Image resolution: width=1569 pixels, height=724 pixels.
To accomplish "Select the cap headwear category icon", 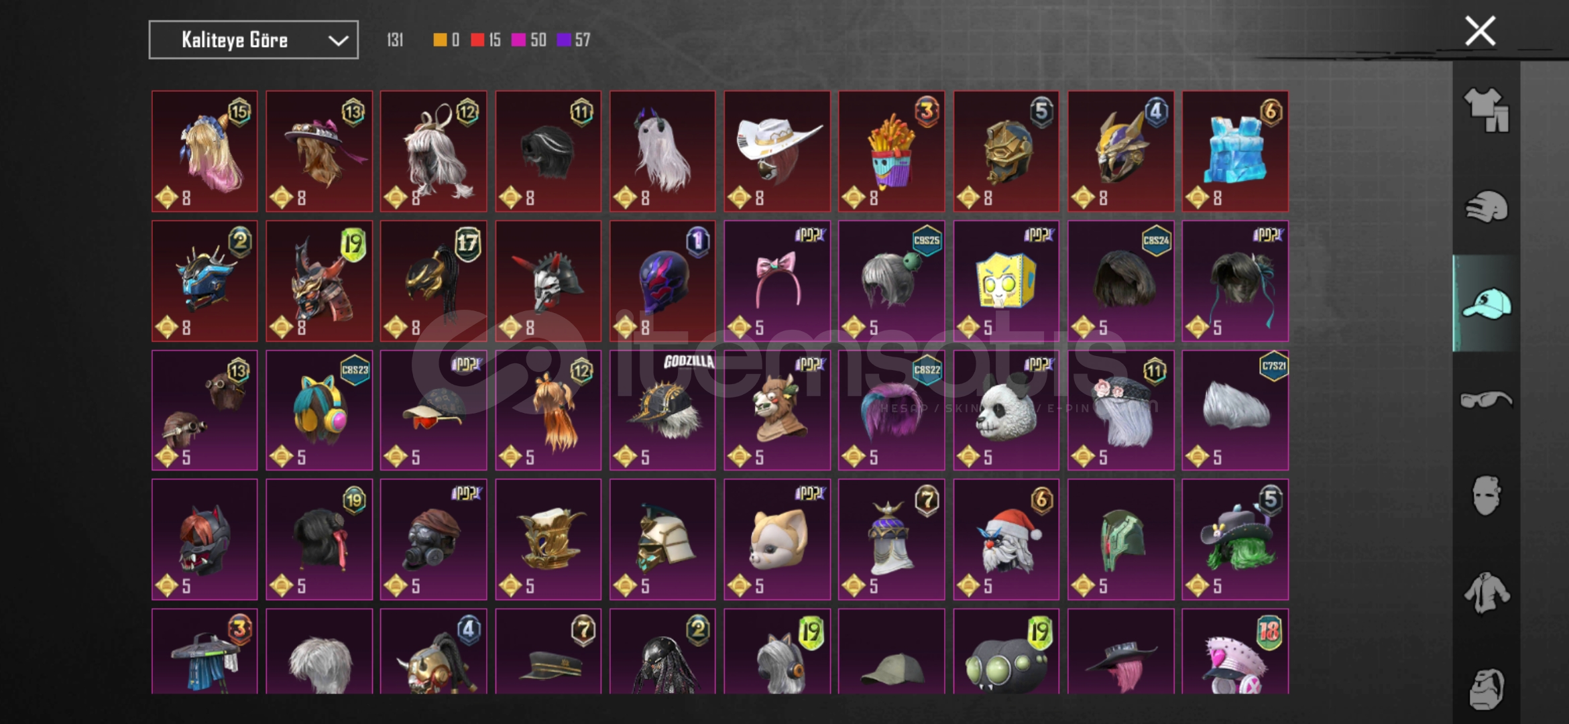I will pyautogui.click(x=1486, y=304).
